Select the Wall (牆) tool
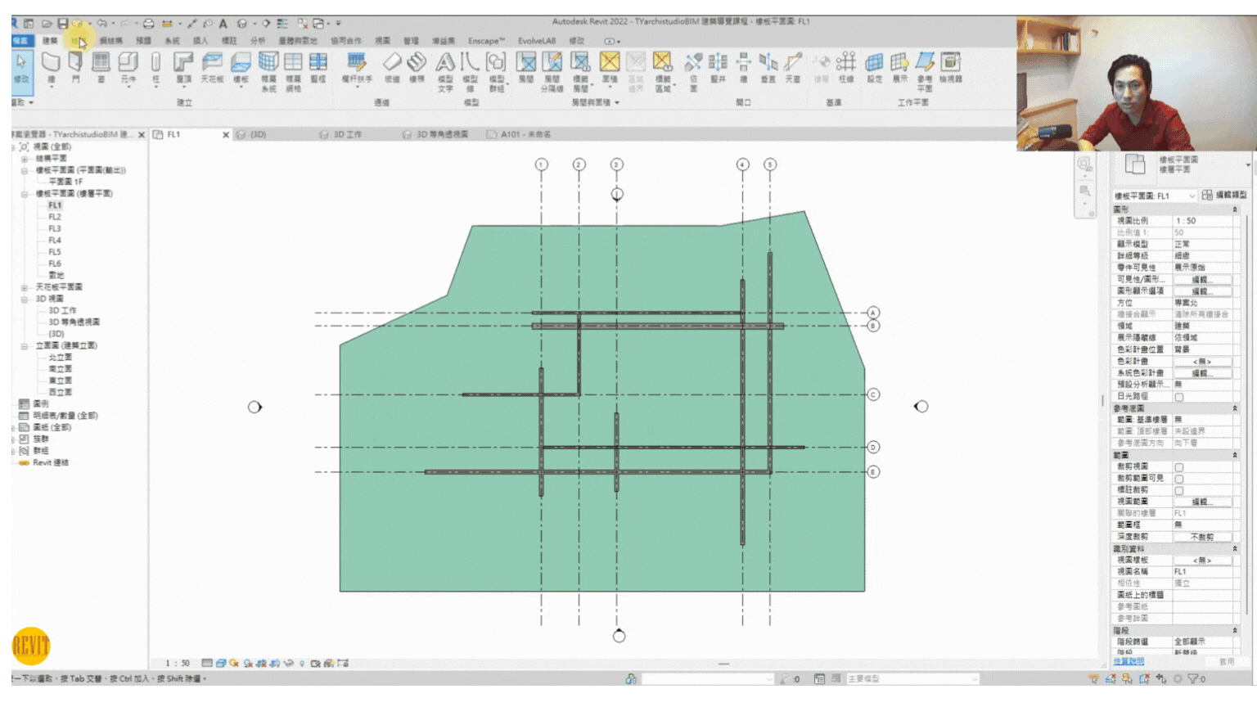Screen dimensions: 1257x707 click(x=51, y=67)
